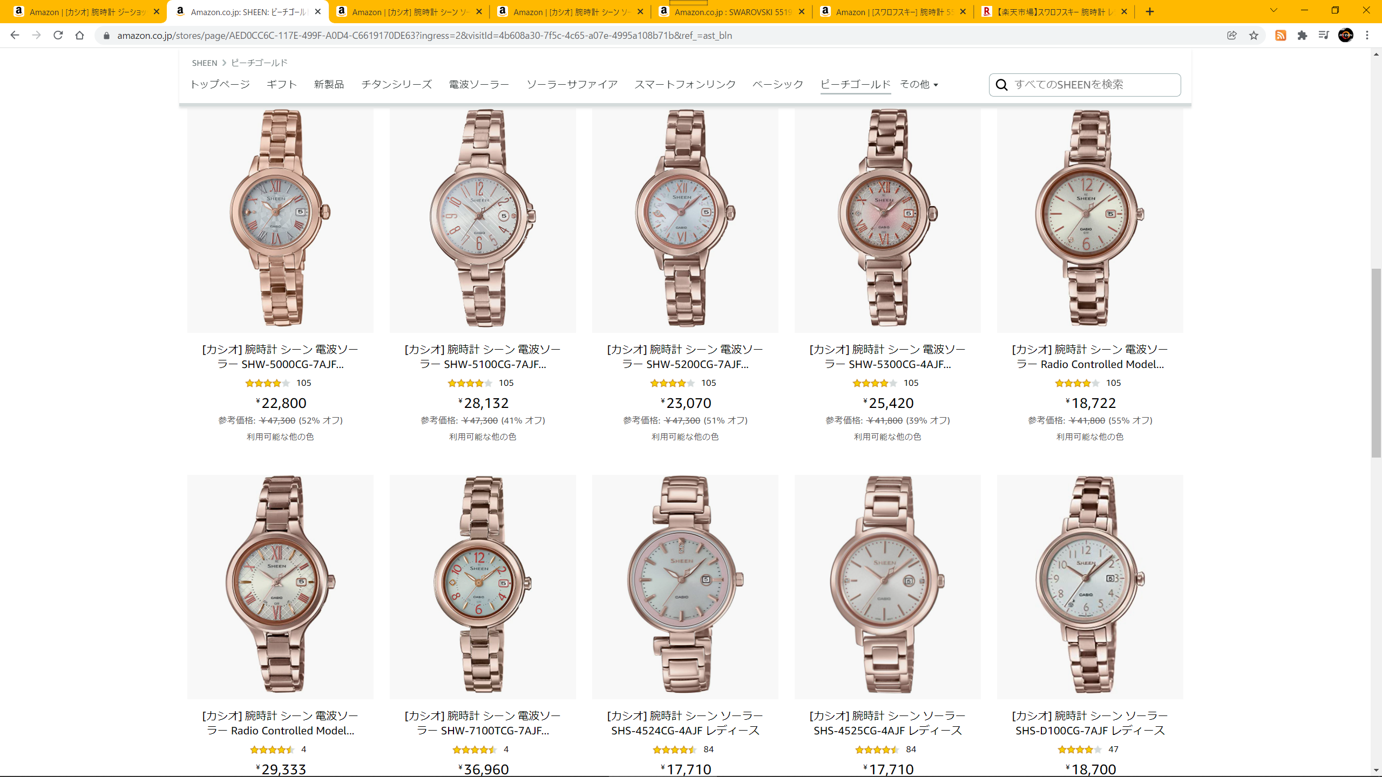Open SHW-7100TCG-7AJF product title link

tap(483, 723)
